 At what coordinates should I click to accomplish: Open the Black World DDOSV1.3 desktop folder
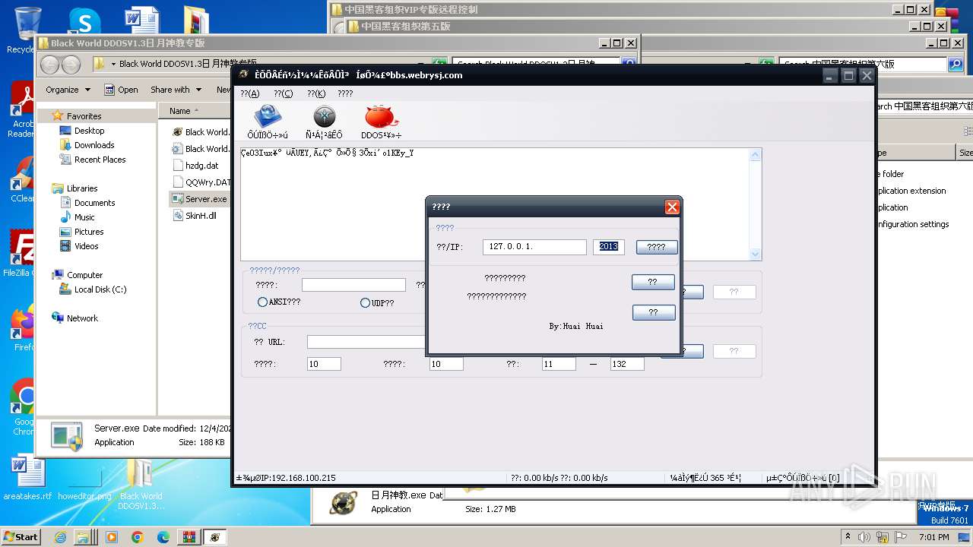pos(141,484)
